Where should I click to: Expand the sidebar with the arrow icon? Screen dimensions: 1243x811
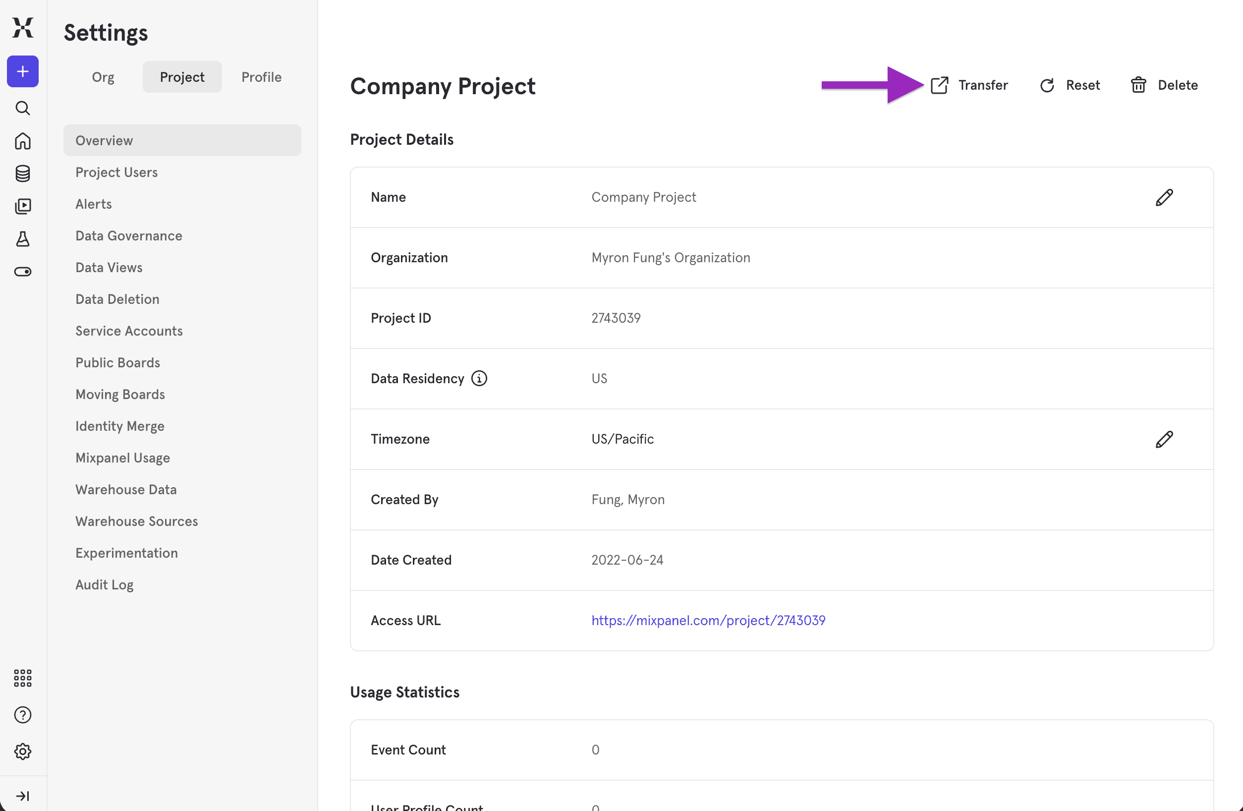click(22, 796)
